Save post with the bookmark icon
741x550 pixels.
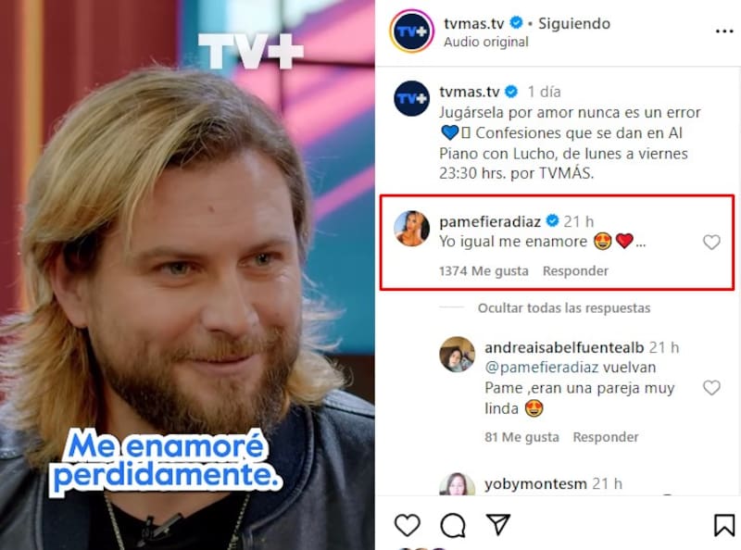(x=723, y=525)
